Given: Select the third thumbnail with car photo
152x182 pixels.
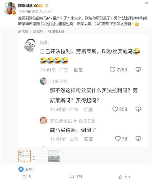Looking at the screenshot, I should (54, 156).
